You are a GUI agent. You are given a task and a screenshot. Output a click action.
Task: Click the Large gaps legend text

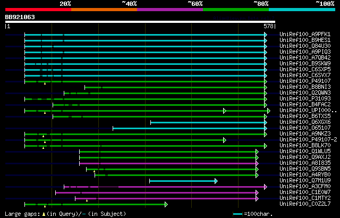pyautogui.click(x=65, y=214)
